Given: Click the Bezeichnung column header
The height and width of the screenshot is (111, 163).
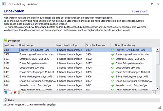Looking at the screenshot, I should pyautogui.click(x=37, y=45).
